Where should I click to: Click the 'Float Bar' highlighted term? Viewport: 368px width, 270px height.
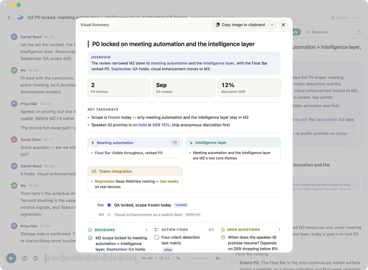pyautogui.click(x=103, y=153)
